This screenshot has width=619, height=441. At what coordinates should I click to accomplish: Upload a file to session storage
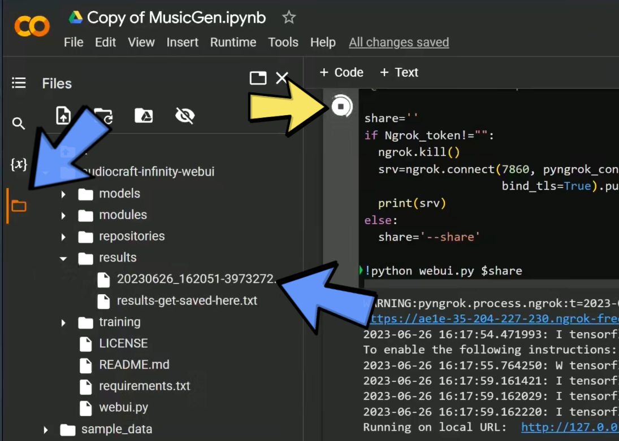click(63, 116)
